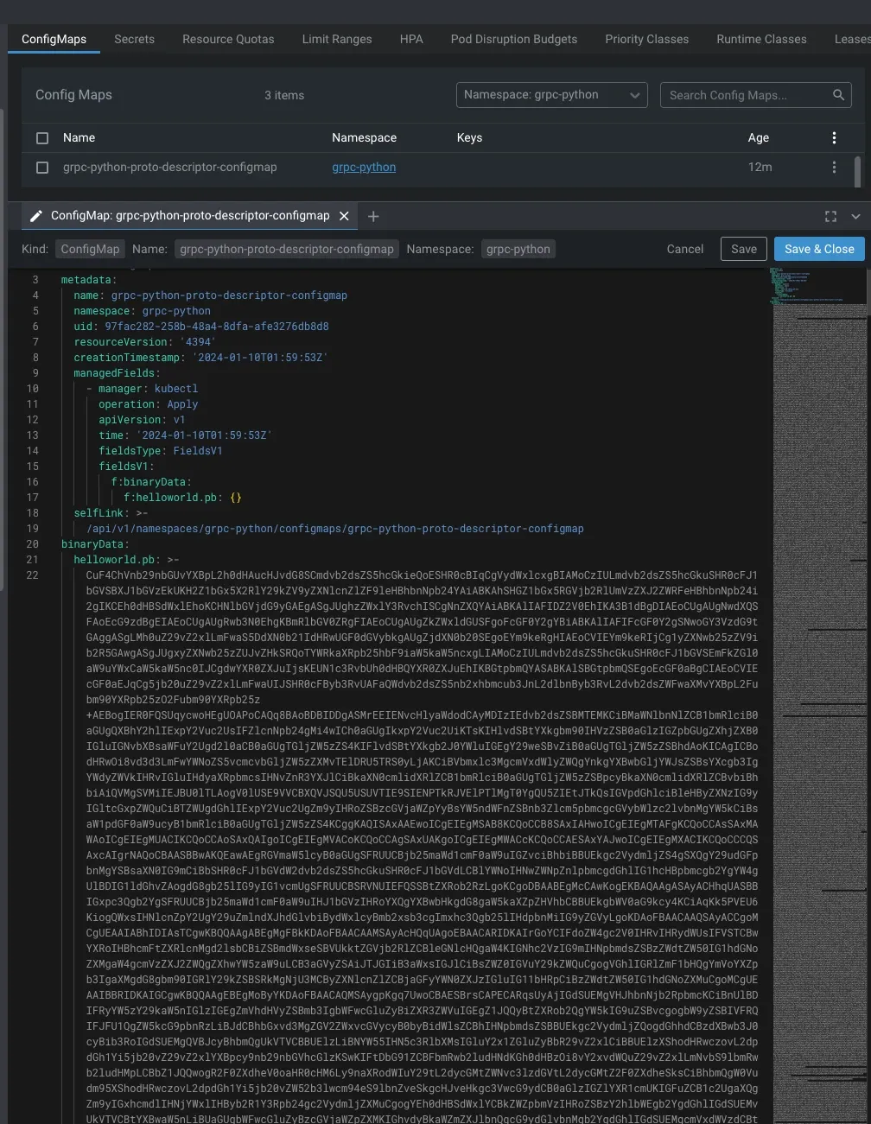
Task: Click the 12m age cell
Action: 760,168
